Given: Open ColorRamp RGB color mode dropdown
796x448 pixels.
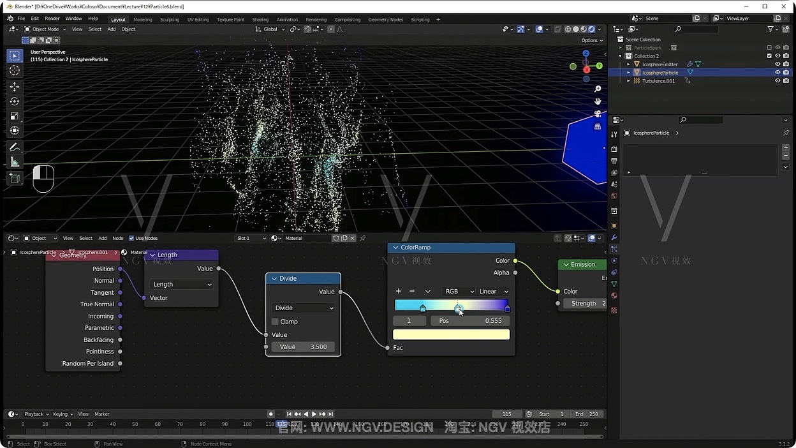Looking at the screenshot, I should point(459,291).
